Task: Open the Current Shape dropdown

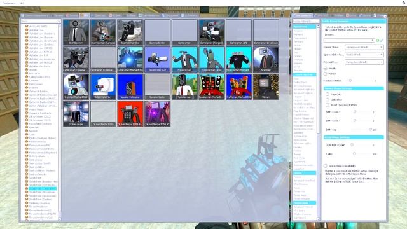Action: point(364,47)
